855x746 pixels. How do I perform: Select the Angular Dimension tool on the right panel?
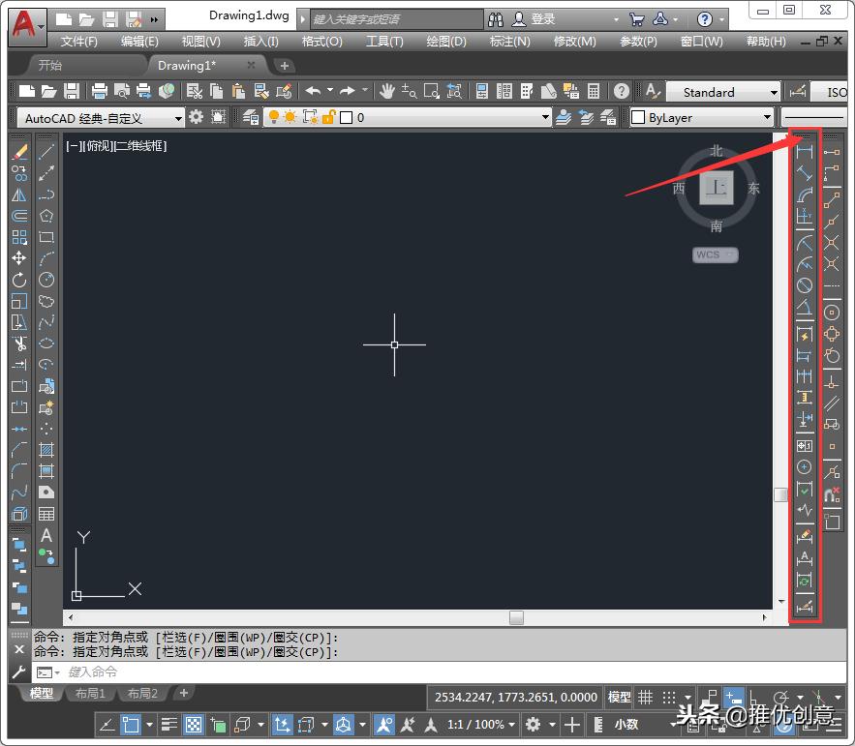[805, 304]
